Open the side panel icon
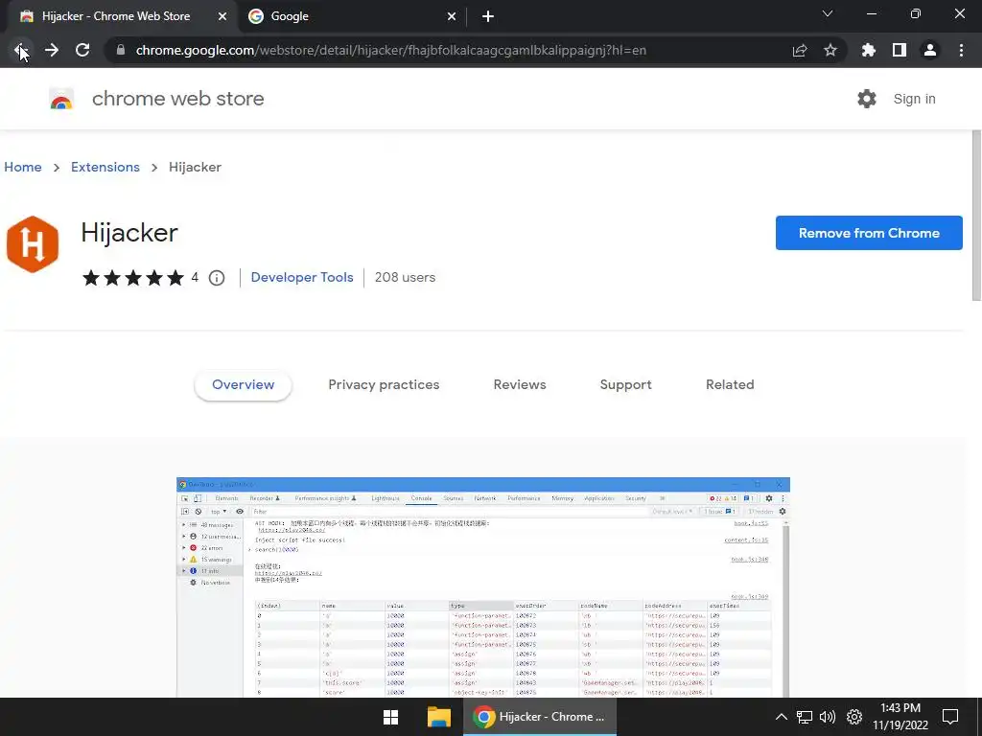982x736 pixels. click(900, 50)
